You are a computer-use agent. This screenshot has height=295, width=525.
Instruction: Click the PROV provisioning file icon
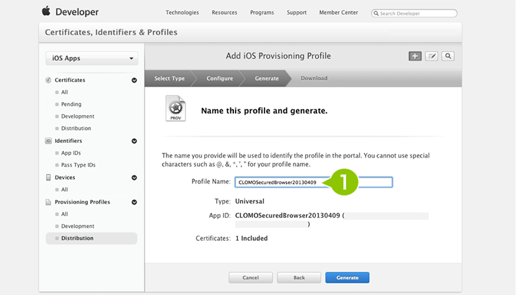click(176, 109)
